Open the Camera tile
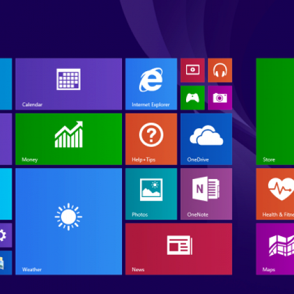 [220, 98]
